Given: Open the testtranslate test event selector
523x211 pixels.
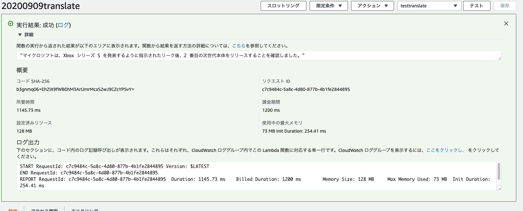Looking at the screenshot, I should (x=429, y=6).
